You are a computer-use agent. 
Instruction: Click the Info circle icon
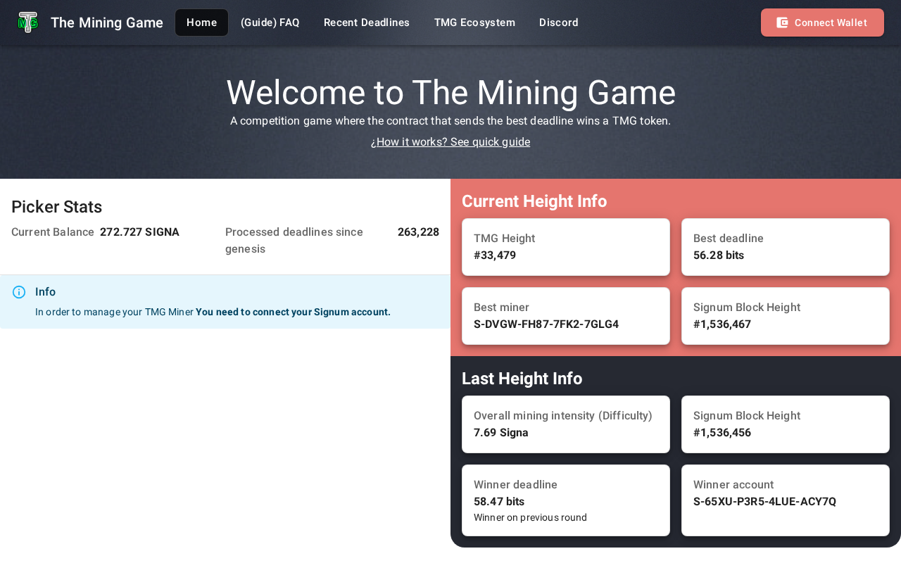tap(19, 292)
